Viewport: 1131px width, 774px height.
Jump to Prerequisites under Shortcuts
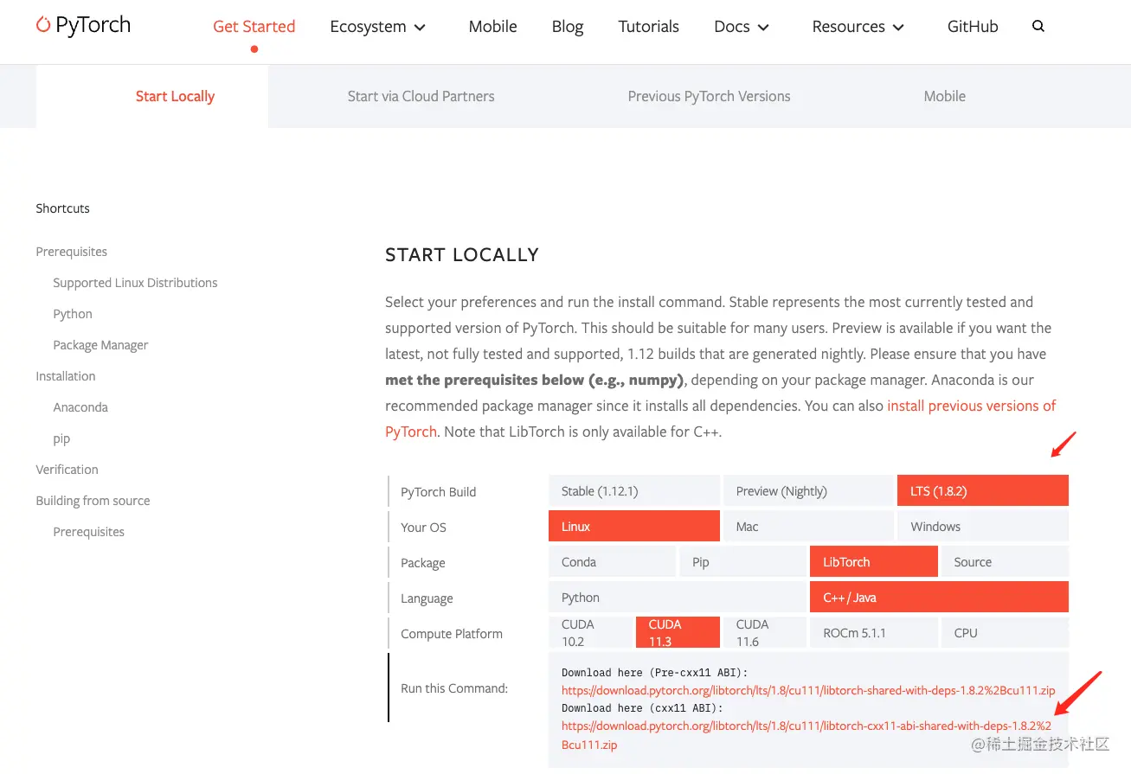click(72, 252)
